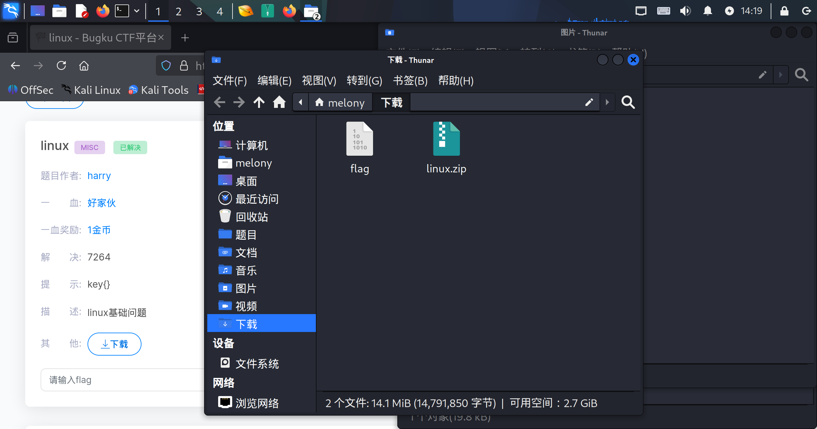Click the 下载 download button on webpage
Viewport: 817px width, 429px height.
pos(114,344)
